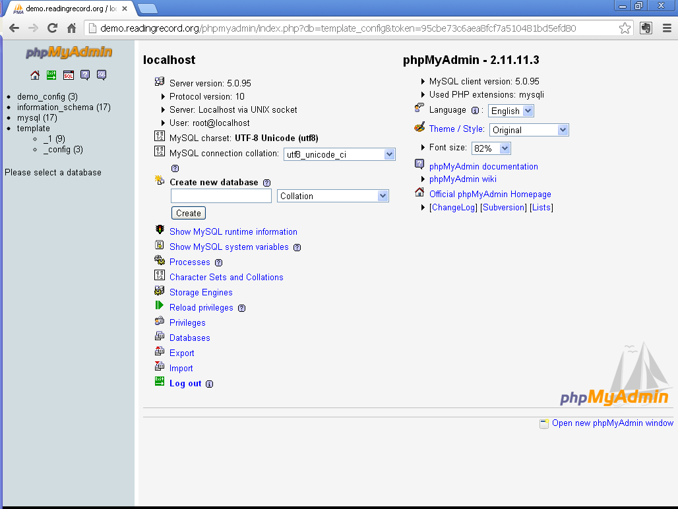Open the Privileges link
Viewport: 678px width, 509px height.
[188, 323]
